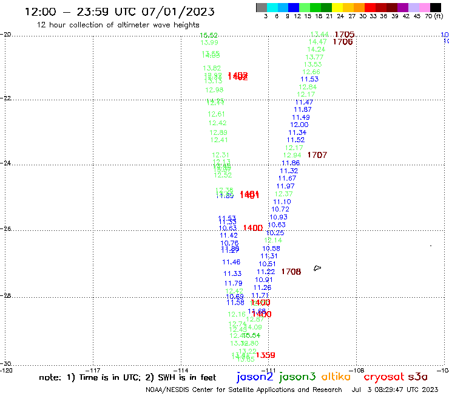The image size is (449, 395).
Task: Click red time label 1359
Action: (265, 355)
